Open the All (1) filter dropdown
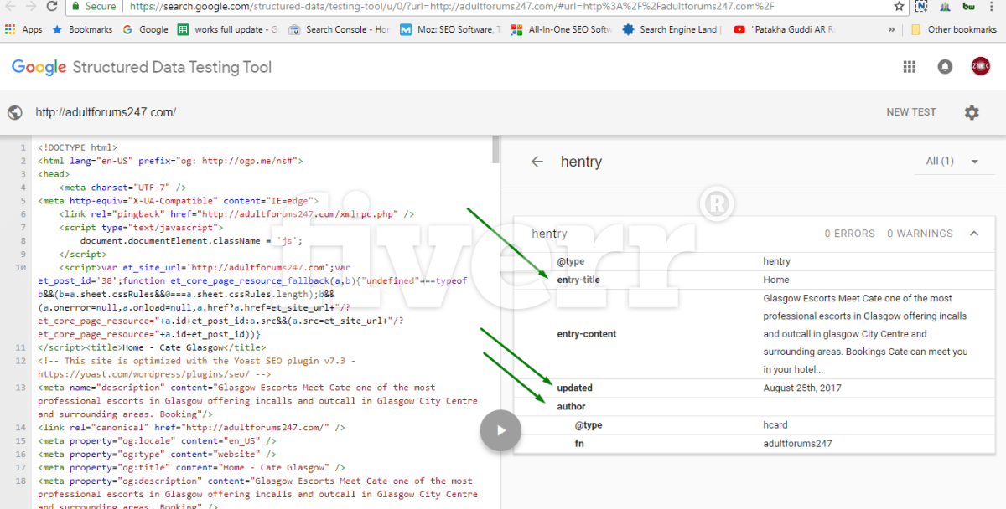This screenshot has height=509, width=1006. [952, 161]
